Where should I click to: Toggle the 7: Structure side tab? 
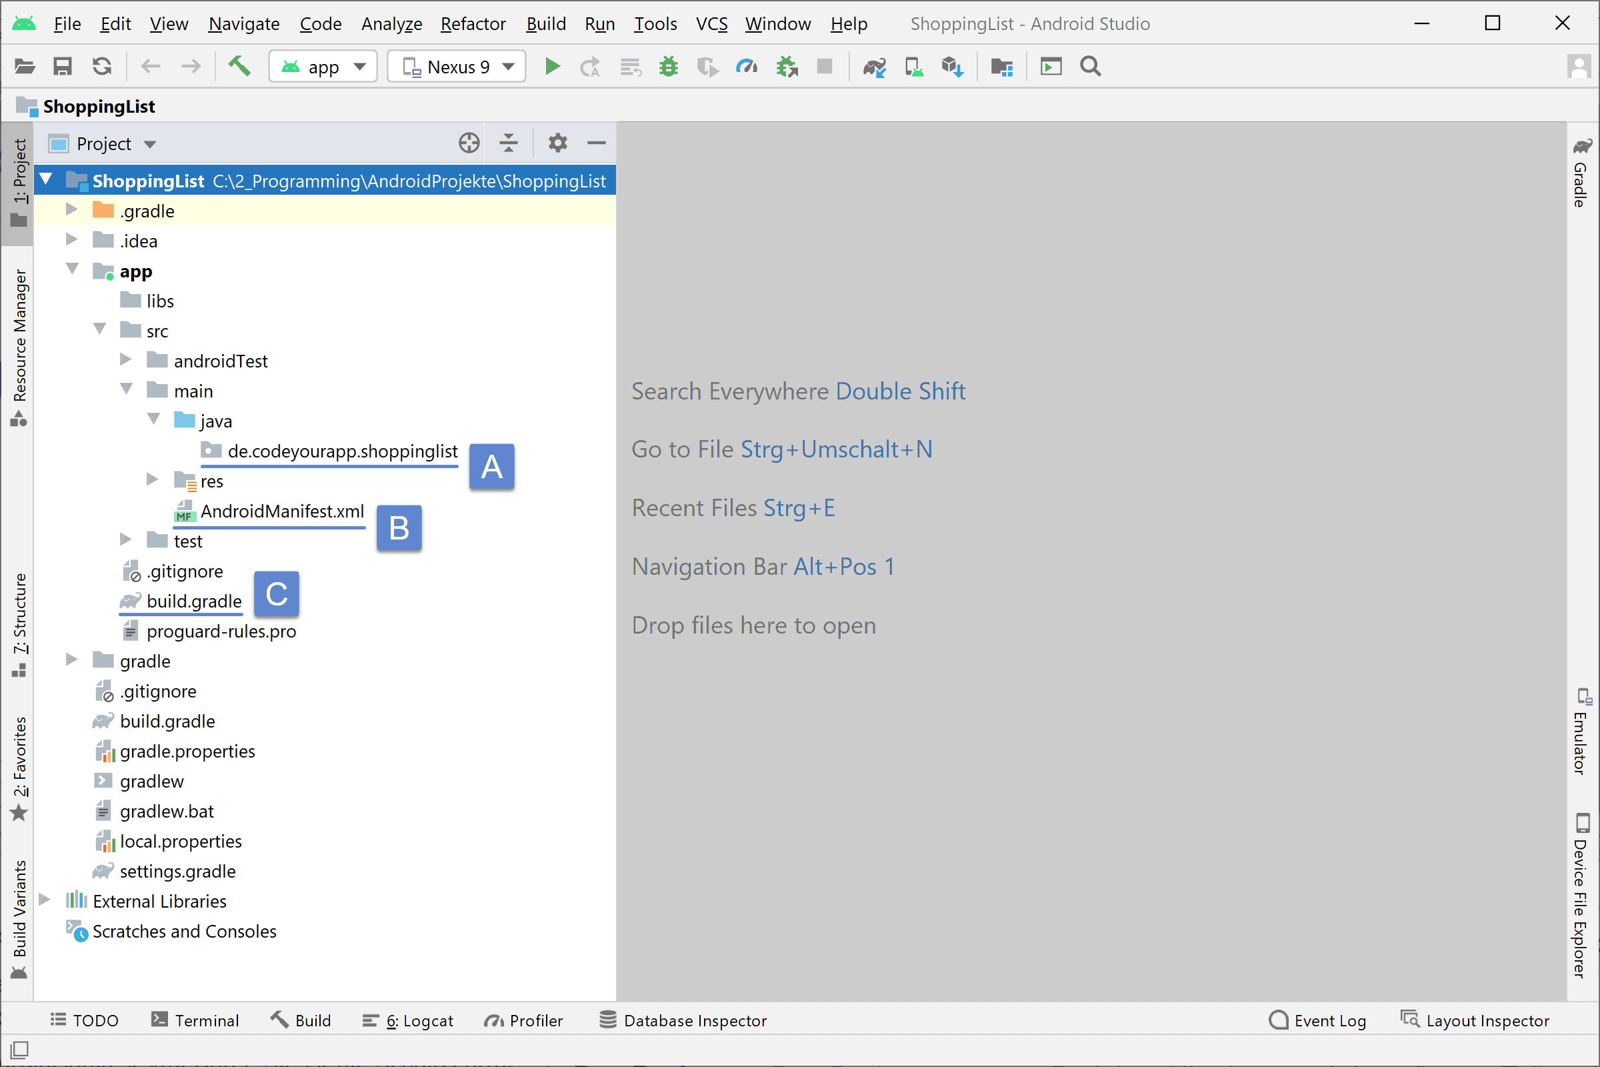tap(19, 625)
